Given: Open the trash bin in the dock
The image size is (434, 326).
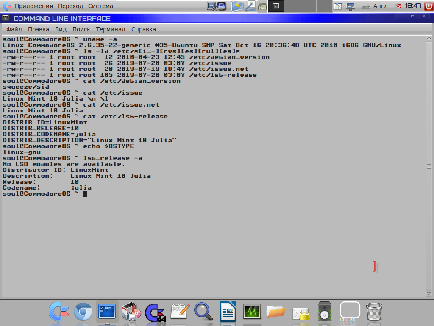Looking at the screenshot, I should [x=374, y=312].
